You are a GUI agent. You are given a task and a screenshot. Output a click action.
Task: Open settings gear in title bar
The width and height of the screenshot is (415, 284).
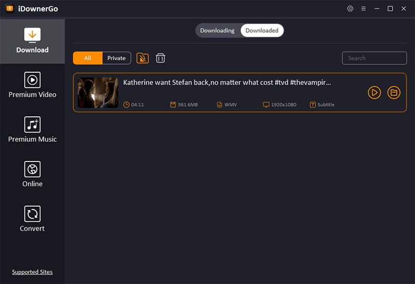coord(350,8)
